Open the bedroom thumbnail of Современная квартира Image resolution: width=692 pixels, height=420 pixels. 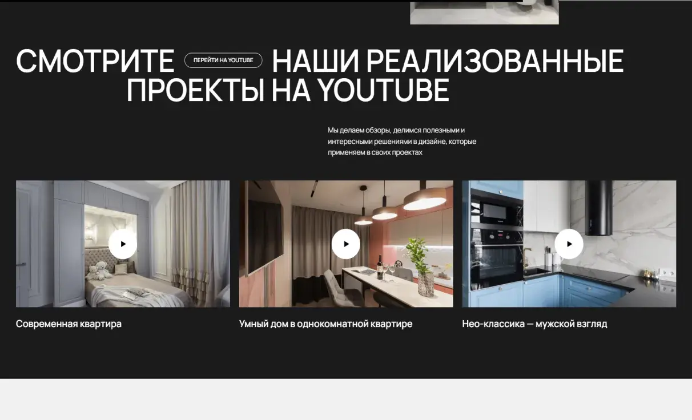pos(123,244)
